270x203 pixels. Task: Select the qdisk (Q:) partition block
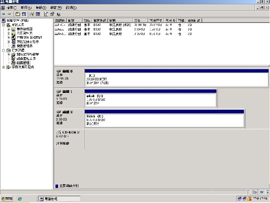tap(150, 98)
